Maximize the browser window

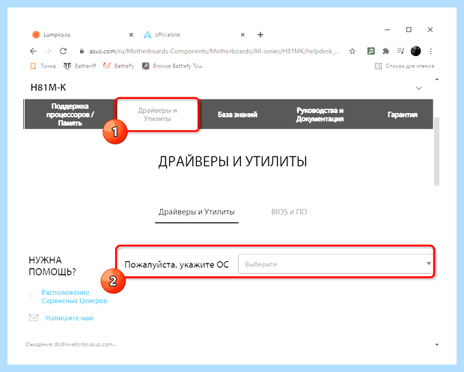click(x=409, y=30)
